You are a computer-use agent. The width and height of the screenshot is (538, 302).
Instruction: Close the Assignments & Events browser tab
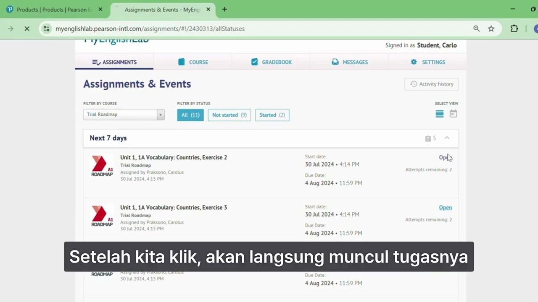[208, 9]
